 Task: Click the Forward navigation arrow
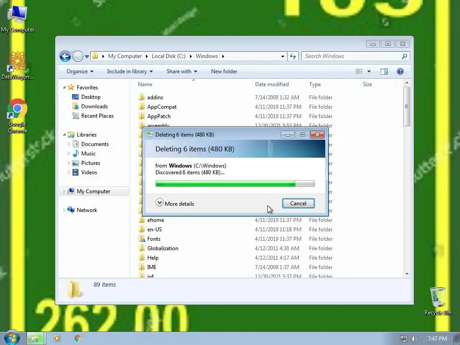pos(78,56)
